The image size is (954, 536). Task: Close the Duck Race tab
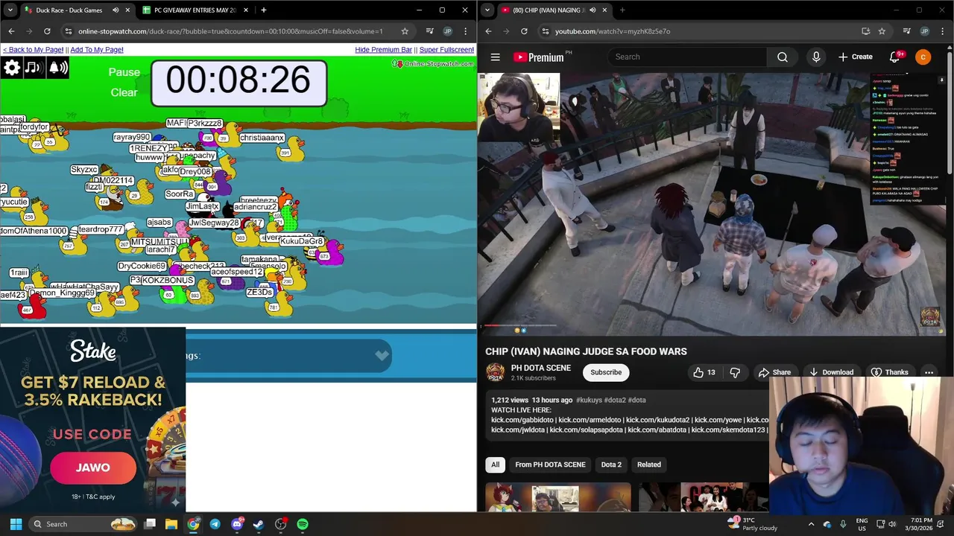[x=127, y=10]
